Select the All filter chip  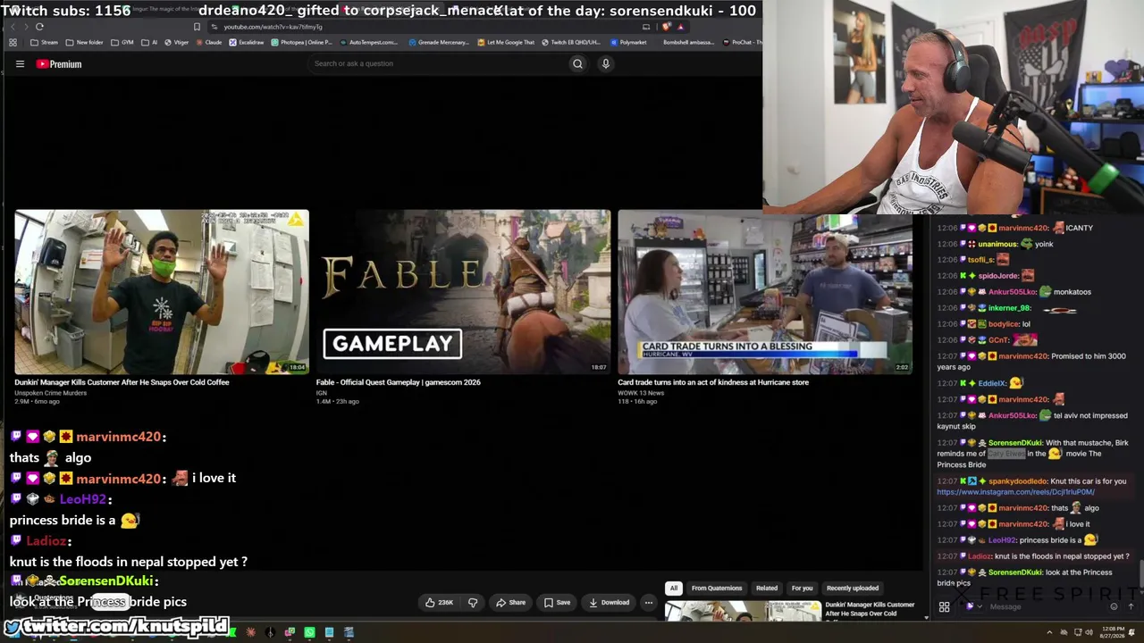point(673,588)
